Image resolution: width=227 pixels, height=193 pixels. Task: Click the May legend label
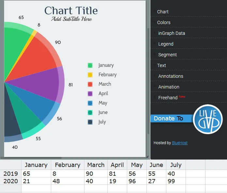(103, 103)
